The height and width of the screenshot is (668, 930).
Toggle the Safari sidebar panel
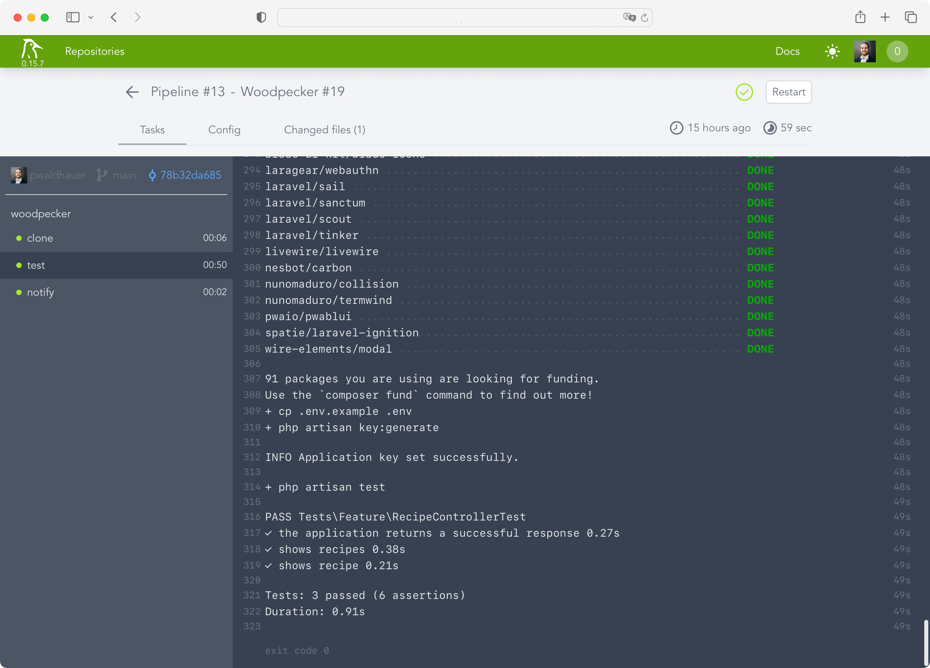point(72,17)
